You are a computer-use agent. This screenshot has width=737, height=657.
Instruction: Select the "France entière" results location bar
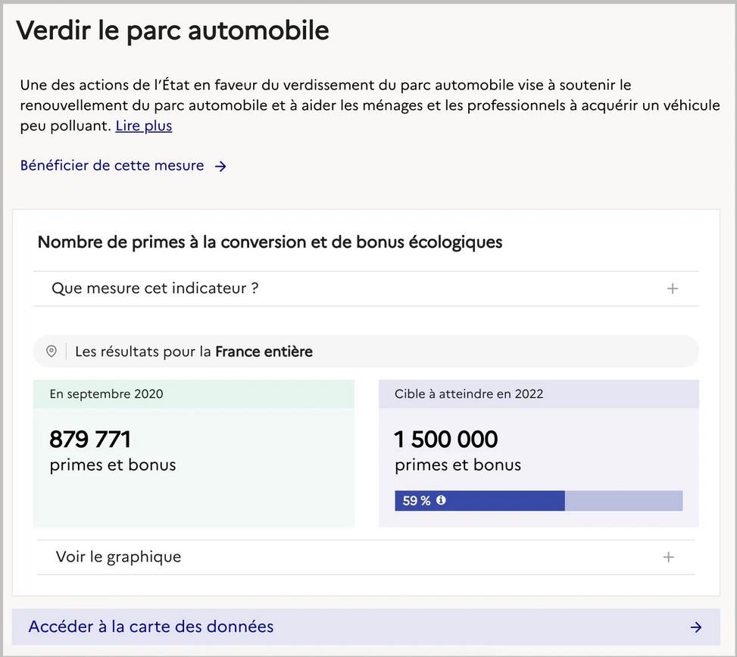(366, 352)
